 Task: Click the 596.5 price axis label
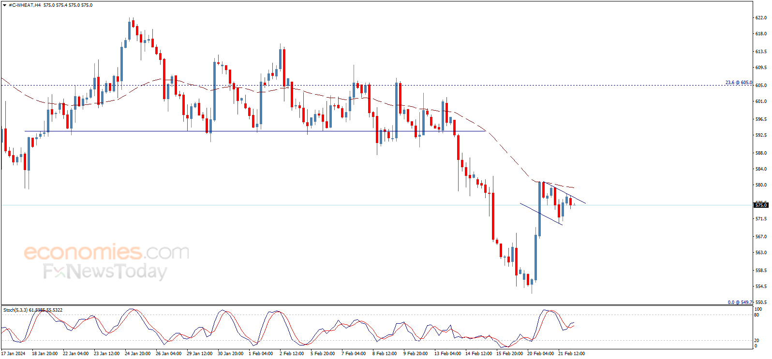click(761, 119)
